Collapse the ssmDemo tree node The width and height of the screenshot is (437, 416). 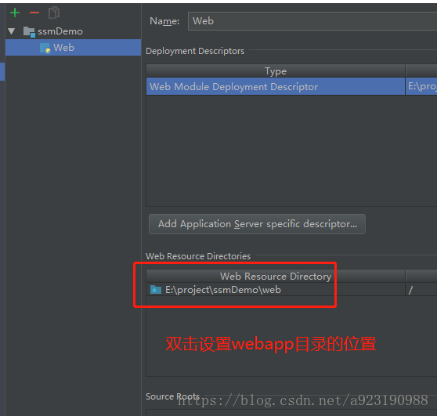coord(12,31)
